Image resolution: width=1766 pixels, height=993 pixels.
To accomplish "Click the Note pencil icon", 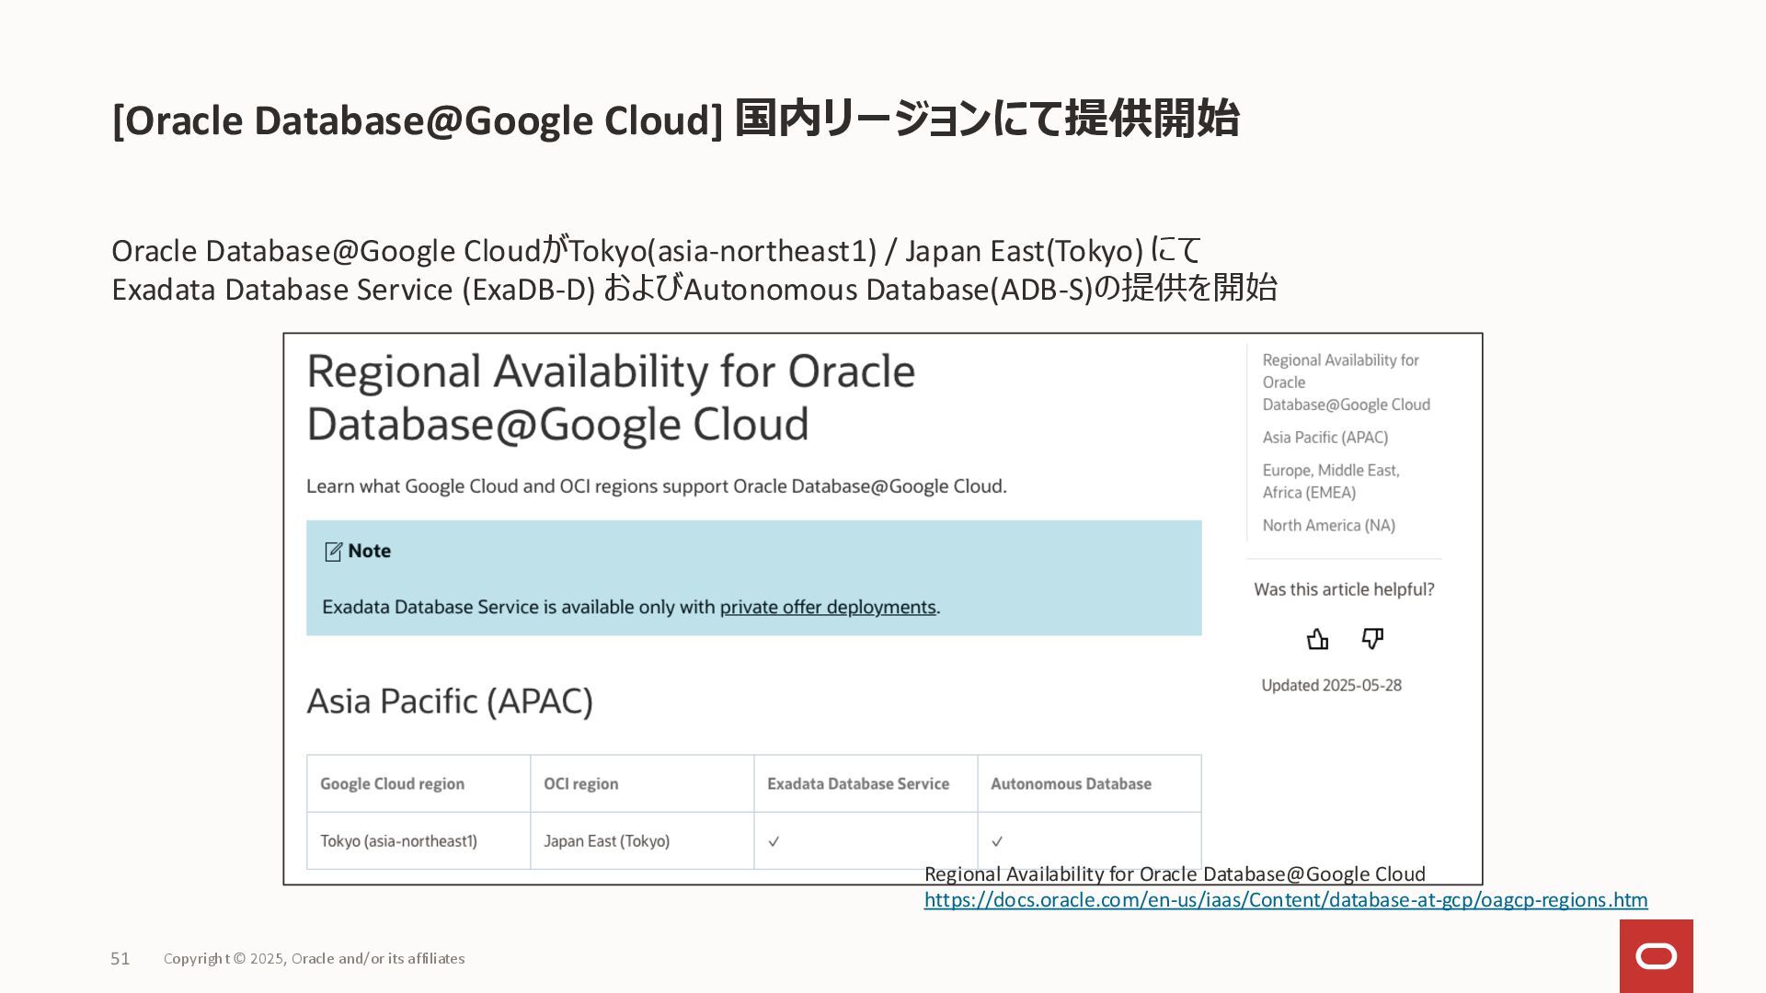I will (x=333, y=552).
